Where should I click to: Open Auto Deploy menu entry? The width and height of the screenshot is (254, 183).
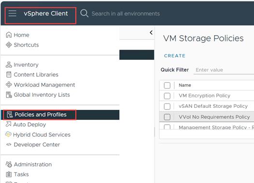point(29,125)
